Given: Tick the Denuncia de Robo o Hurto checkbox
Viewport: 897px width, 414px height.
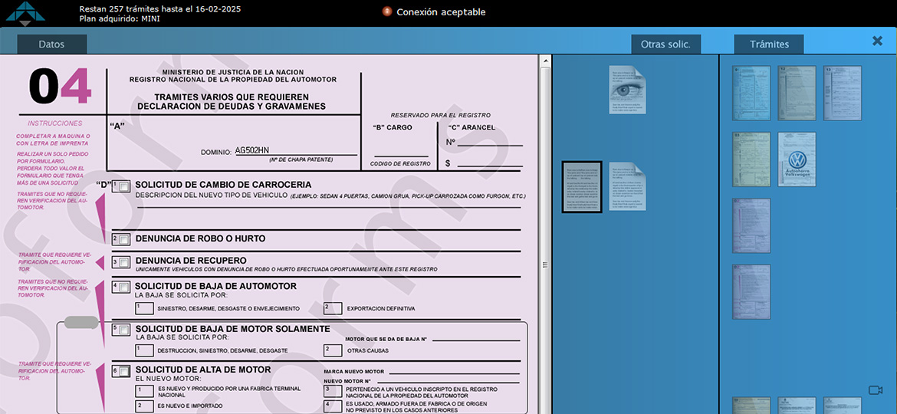Looking at the screenshot, I should (x=124, y=240).
